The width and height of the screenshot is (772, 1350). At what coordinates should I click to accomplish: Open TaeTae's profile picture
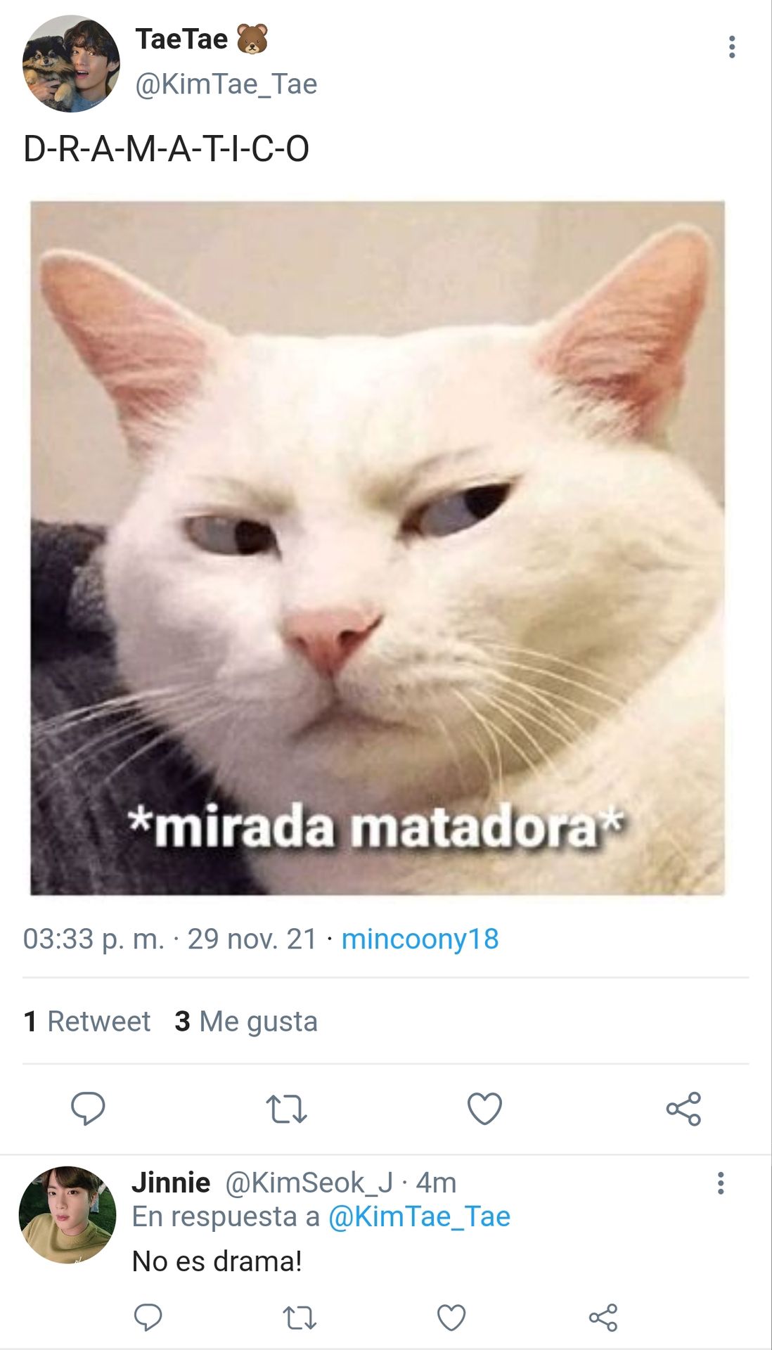71,64
